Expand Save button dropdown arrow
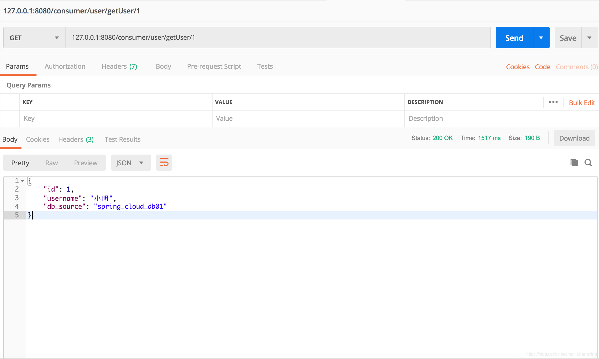Viewport: 599px width, 359px height. pyautogui.click(x=589, y=38)
